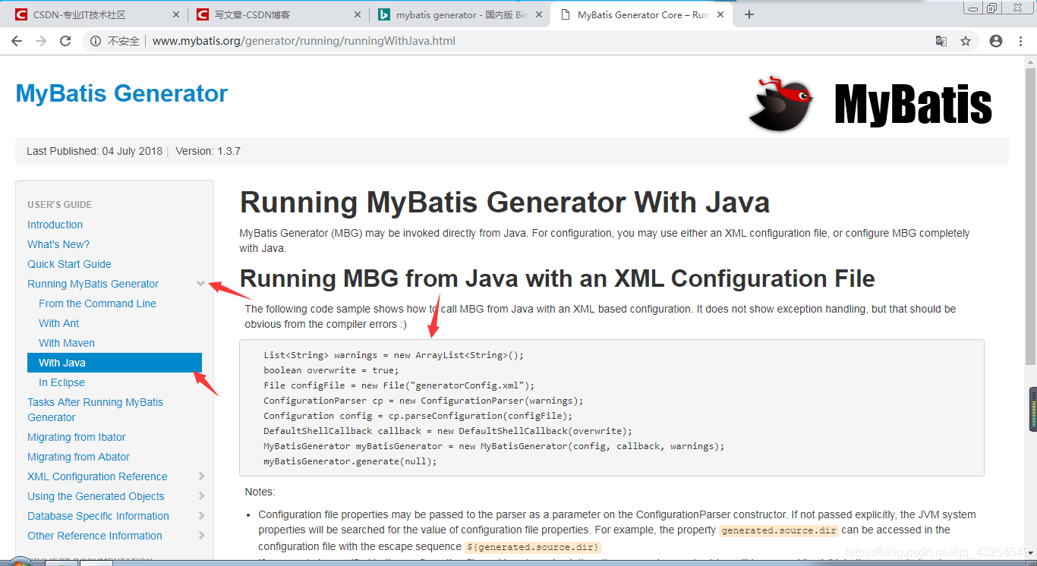Expand the XML Configuration Reference chevron
The width and height of the screenshot is (1037, 566).
click(201, 476)
